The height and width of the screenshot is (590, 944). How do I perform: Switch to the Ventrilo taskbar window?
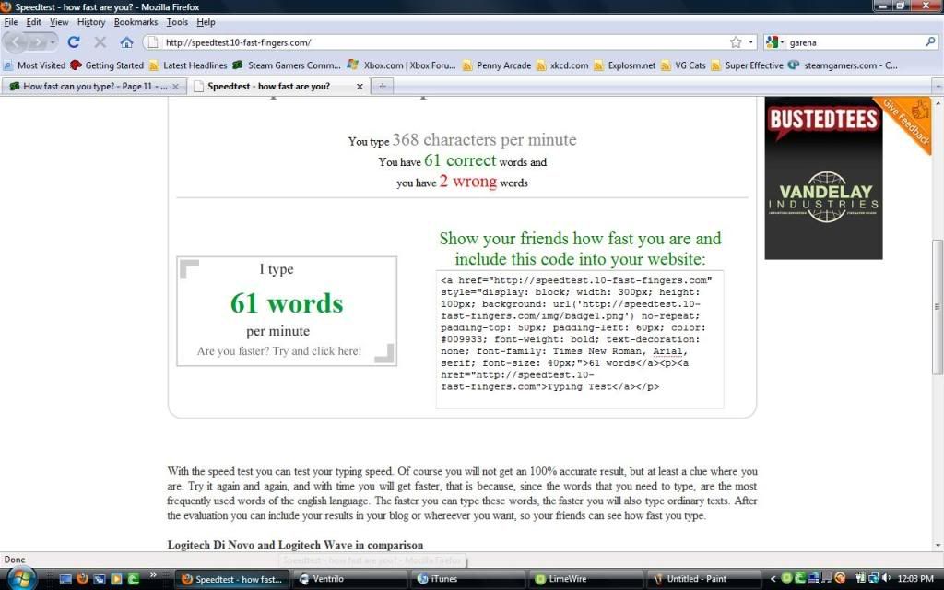point(351,579)
